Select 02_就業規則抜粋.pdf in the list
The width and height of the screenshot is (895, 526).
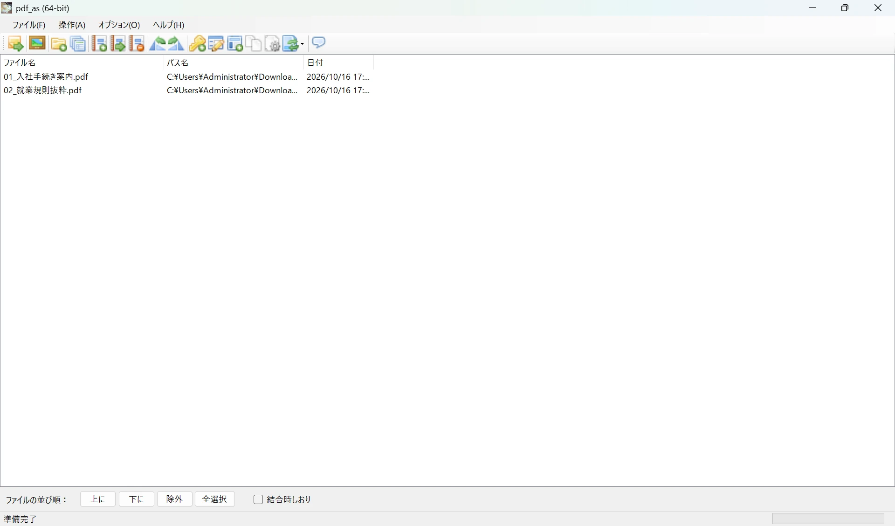(x=43, y=90)
